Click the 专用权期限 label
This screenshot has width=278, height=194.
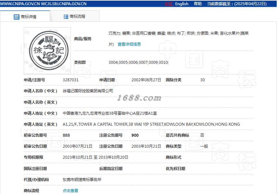pyautogui.click(x=33, y=157)
